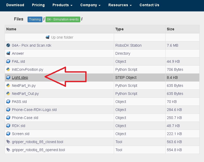
Task: Open the Light.step file link
Action: [x=20, y=78]
